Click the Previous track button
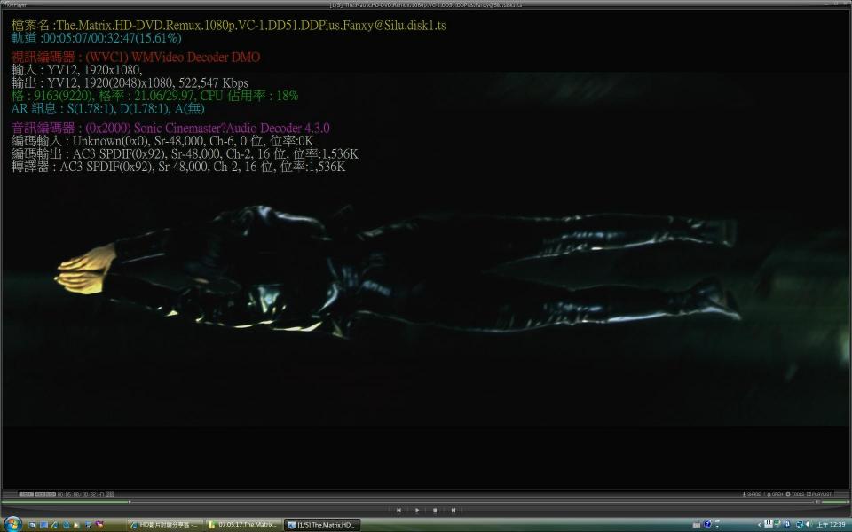Viewport: 852px width, 532px height. (x=398, y=510)
